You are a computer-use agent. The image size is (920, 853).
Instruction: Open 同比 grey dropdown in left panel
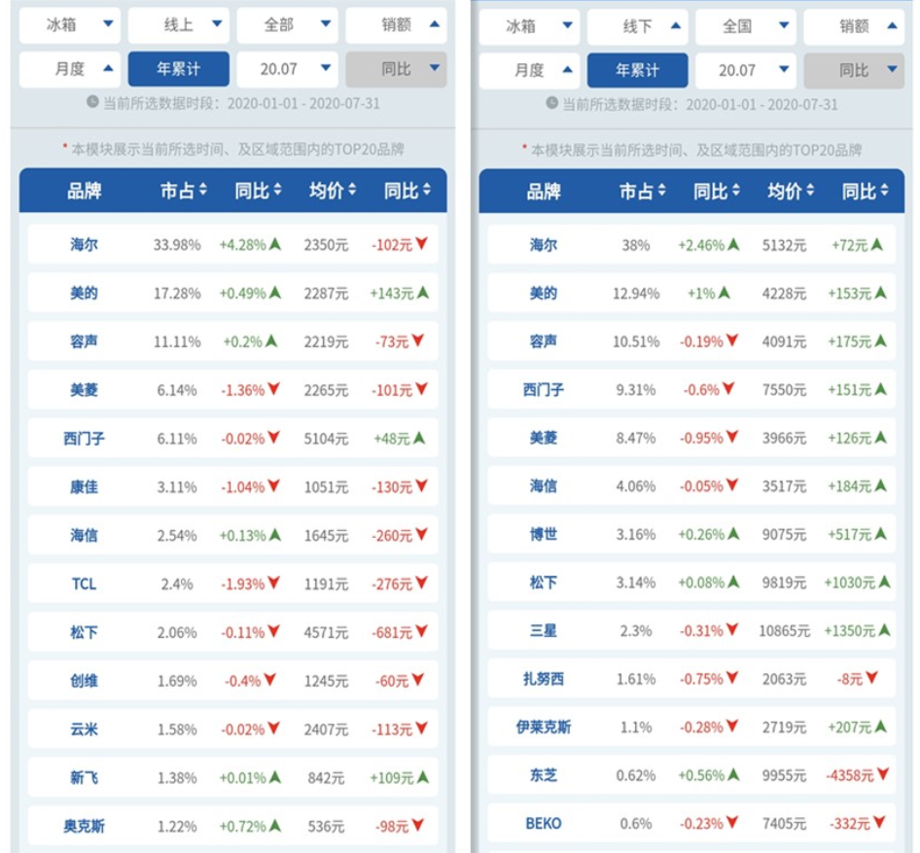click(396, 69)
